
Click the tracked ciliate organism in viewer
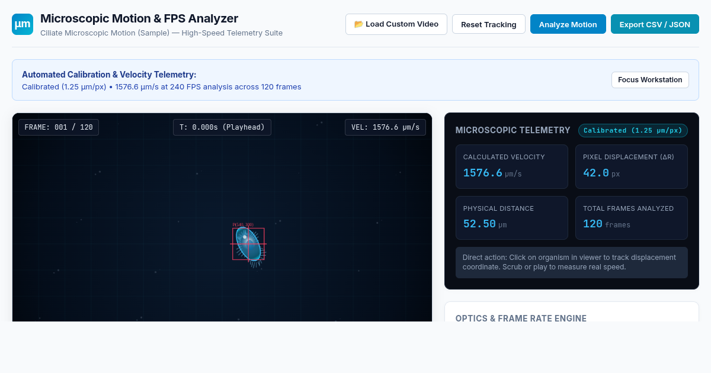(248, 245)
